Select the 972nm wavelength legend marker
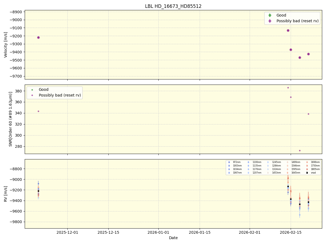 [229, 162]
